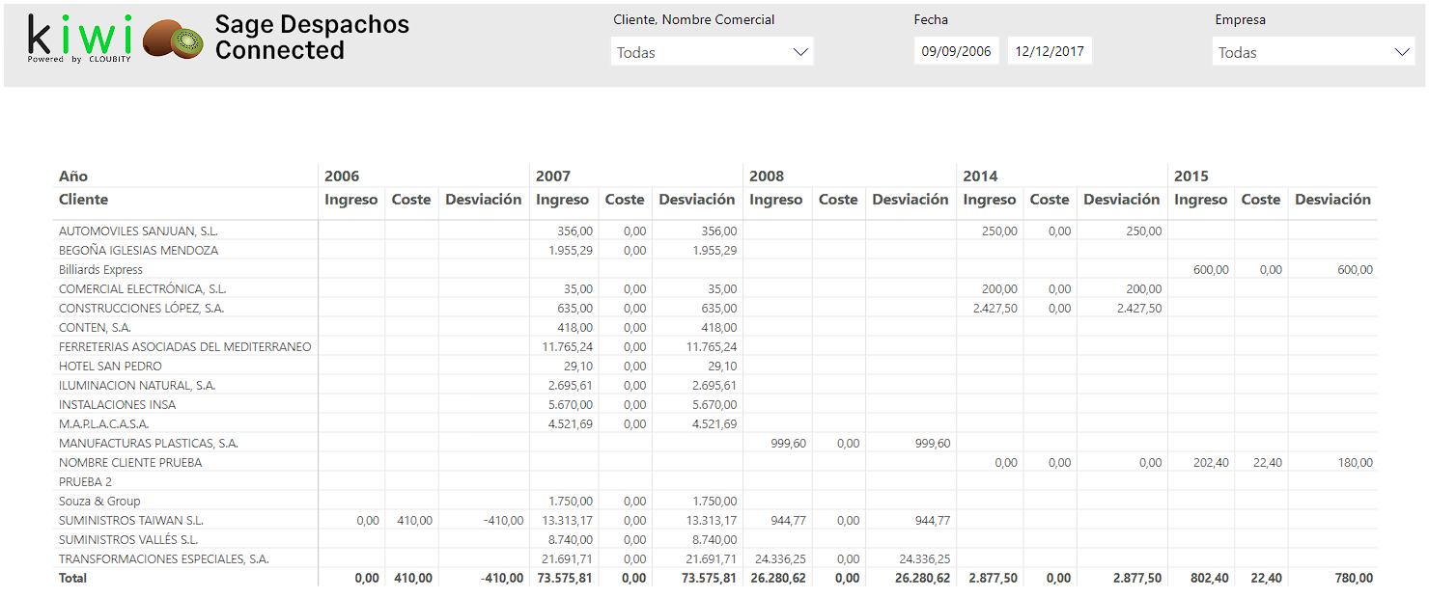1429x598 pixels.
Task: Select SUMINISTROS TAIWAN S.L. client
Action: point(131,521)
